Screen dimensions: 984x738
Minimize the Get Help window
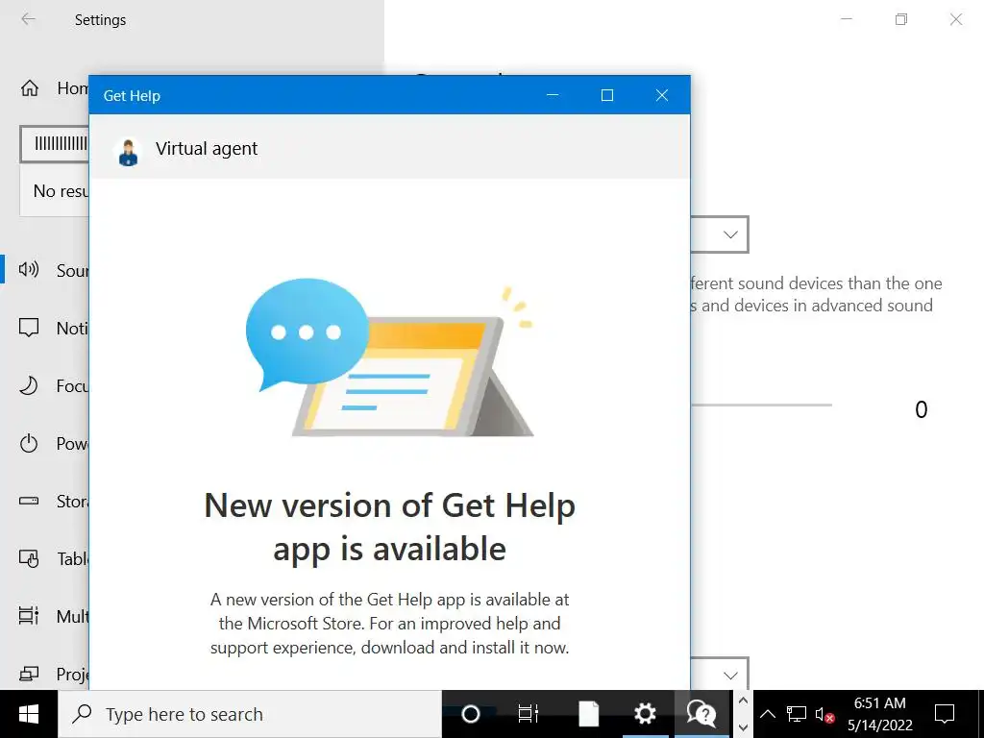click(553, 95)
